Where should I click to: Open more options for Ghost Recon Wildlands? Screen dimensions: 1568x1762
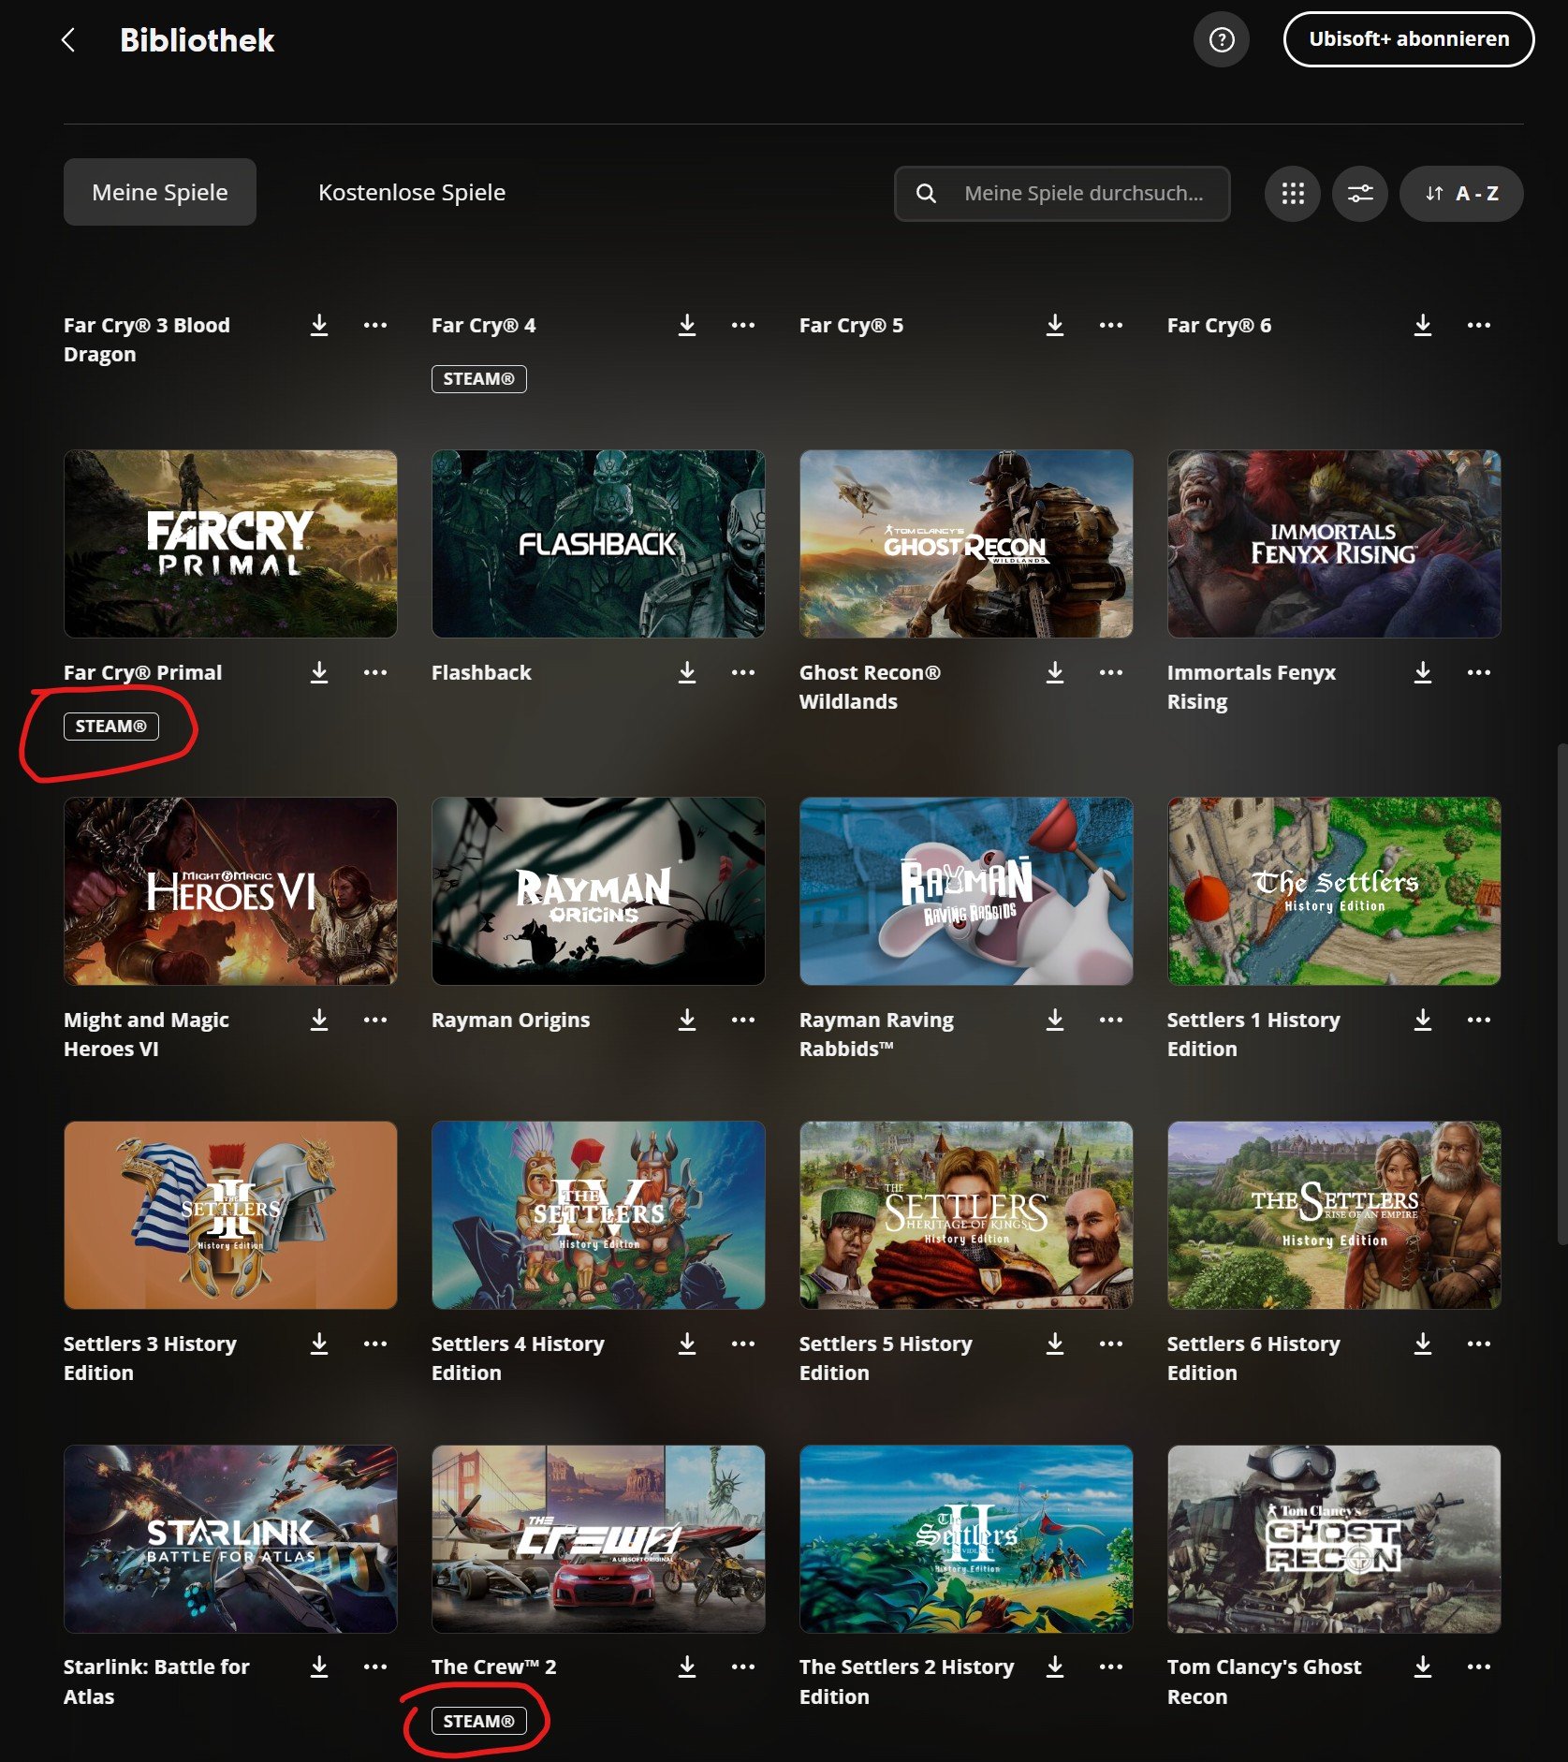pos(1111,672)
